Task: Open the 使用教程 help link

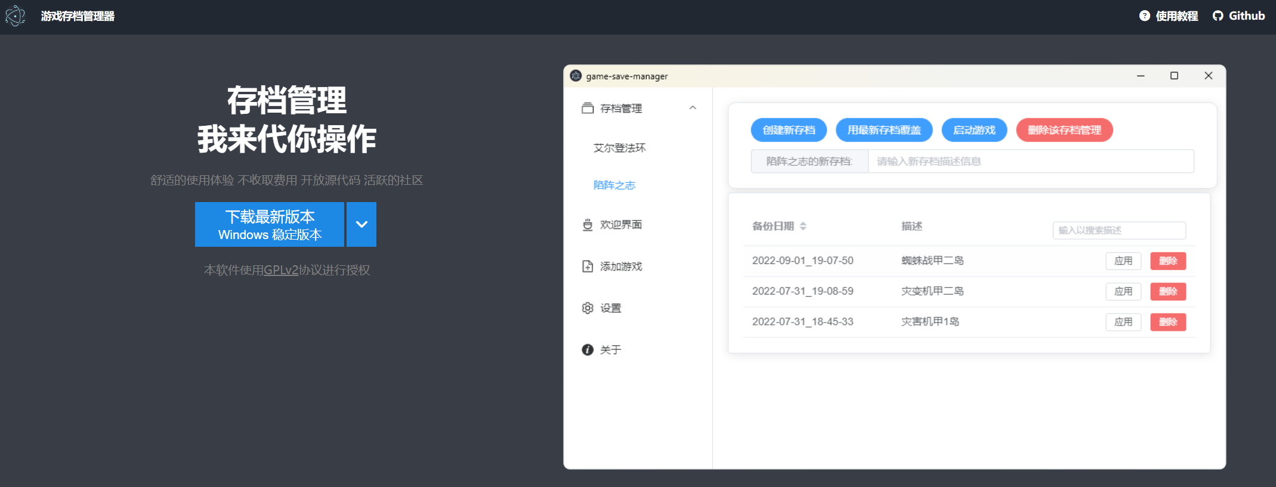Action: tap(1168, 16)
